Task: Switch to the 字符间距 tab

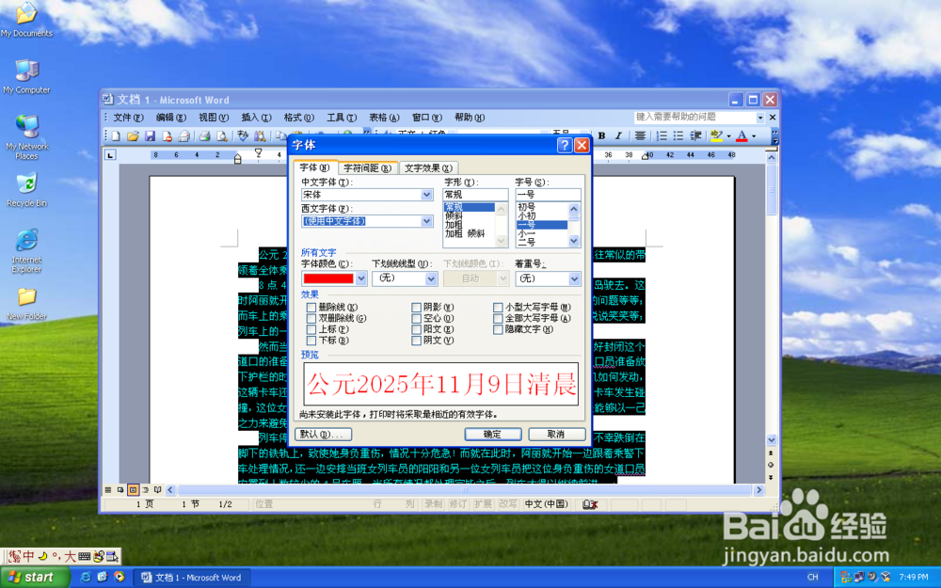Action: click(x=367, y=168)
